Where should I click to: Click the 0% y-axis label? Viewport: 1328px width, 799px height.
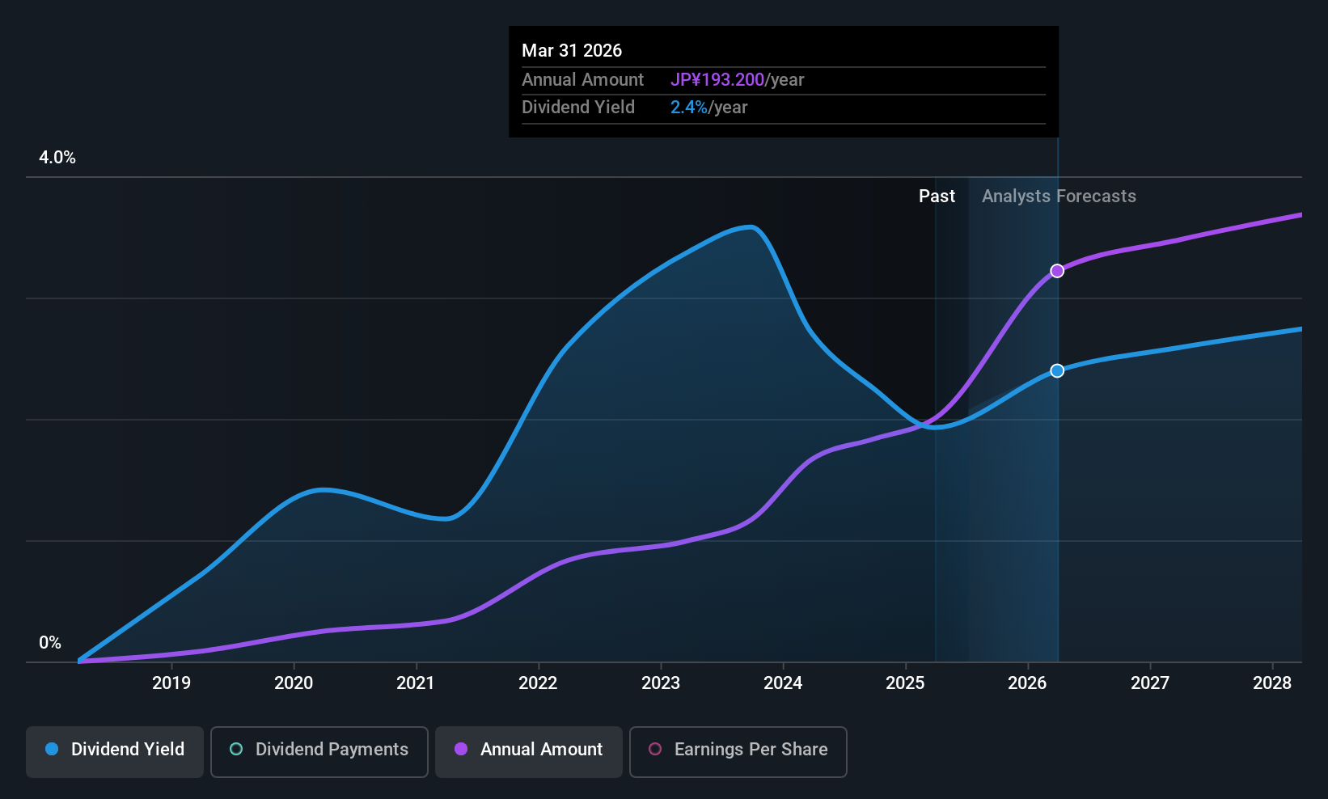tap(50, 643)
